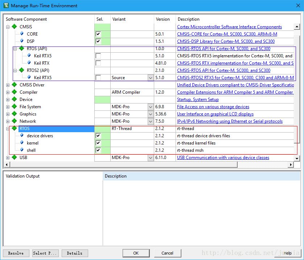Click the green diamond icon beside Device
The width and height of the screenshot is (304, 260).
pyautogui.click(x=15, y=99)
